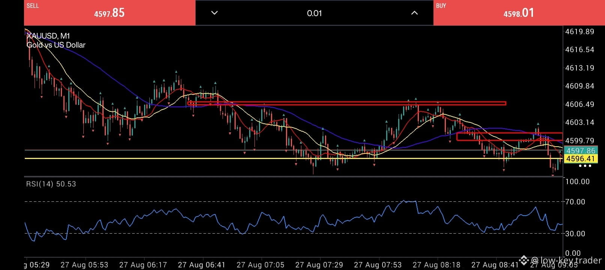Viewport: 605px width, 270px height.
Task: Click the 27 Aug 07:29 time label
Action: pyautogui.click(x=319, y=265)
